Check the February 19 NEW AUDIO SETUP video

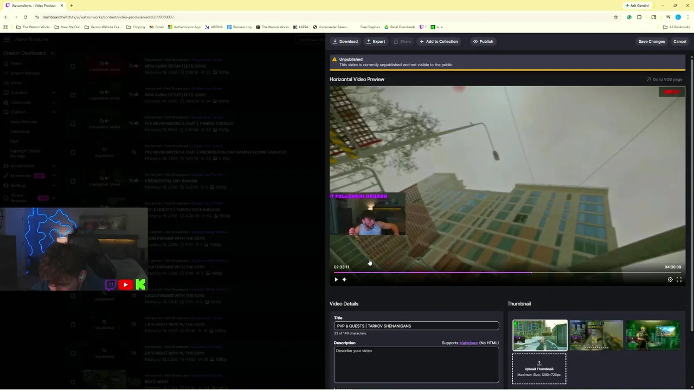pos(73,66)
